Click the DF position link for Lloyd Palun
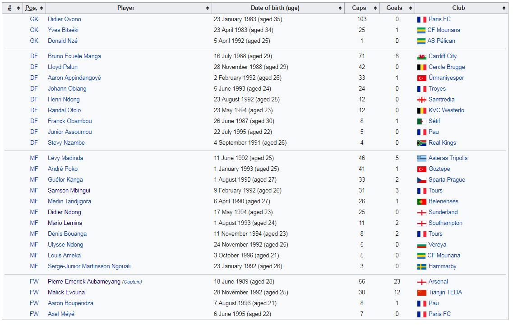Image resolution: width=513 pixels, height=325 pixels. click(x=34, y=67)
